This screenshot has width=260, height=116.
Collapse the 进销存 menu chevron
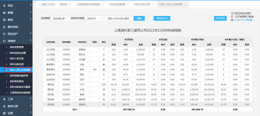[31, 40]
